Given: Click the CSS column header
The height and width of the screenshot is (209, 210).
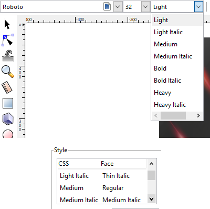Looking at the screenshot, I should [79, 164].
